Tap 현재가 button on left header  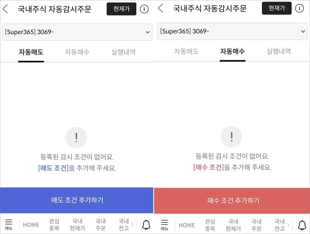pos(121,9)
